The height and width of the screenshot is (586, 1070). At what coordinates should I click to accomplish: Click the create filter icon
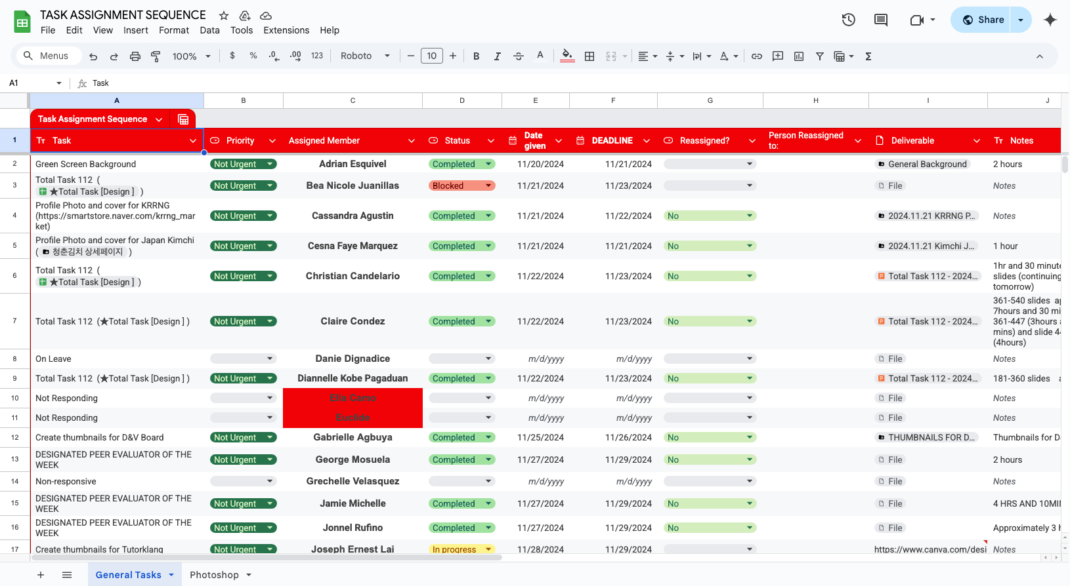click(820, 56)
